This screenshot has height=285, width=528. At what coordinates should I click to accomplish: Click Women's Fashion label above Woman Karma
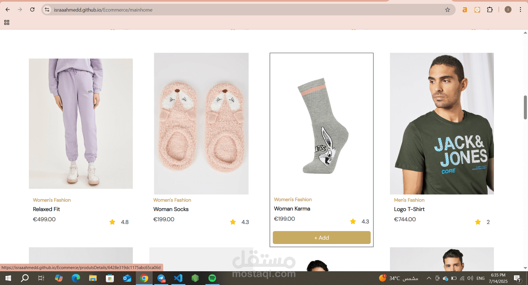point(293,199)
